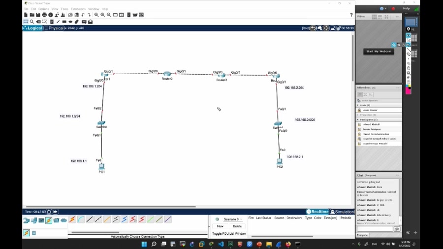Click the Delete scenario button
443x249 pixels.
coord(237,226)
